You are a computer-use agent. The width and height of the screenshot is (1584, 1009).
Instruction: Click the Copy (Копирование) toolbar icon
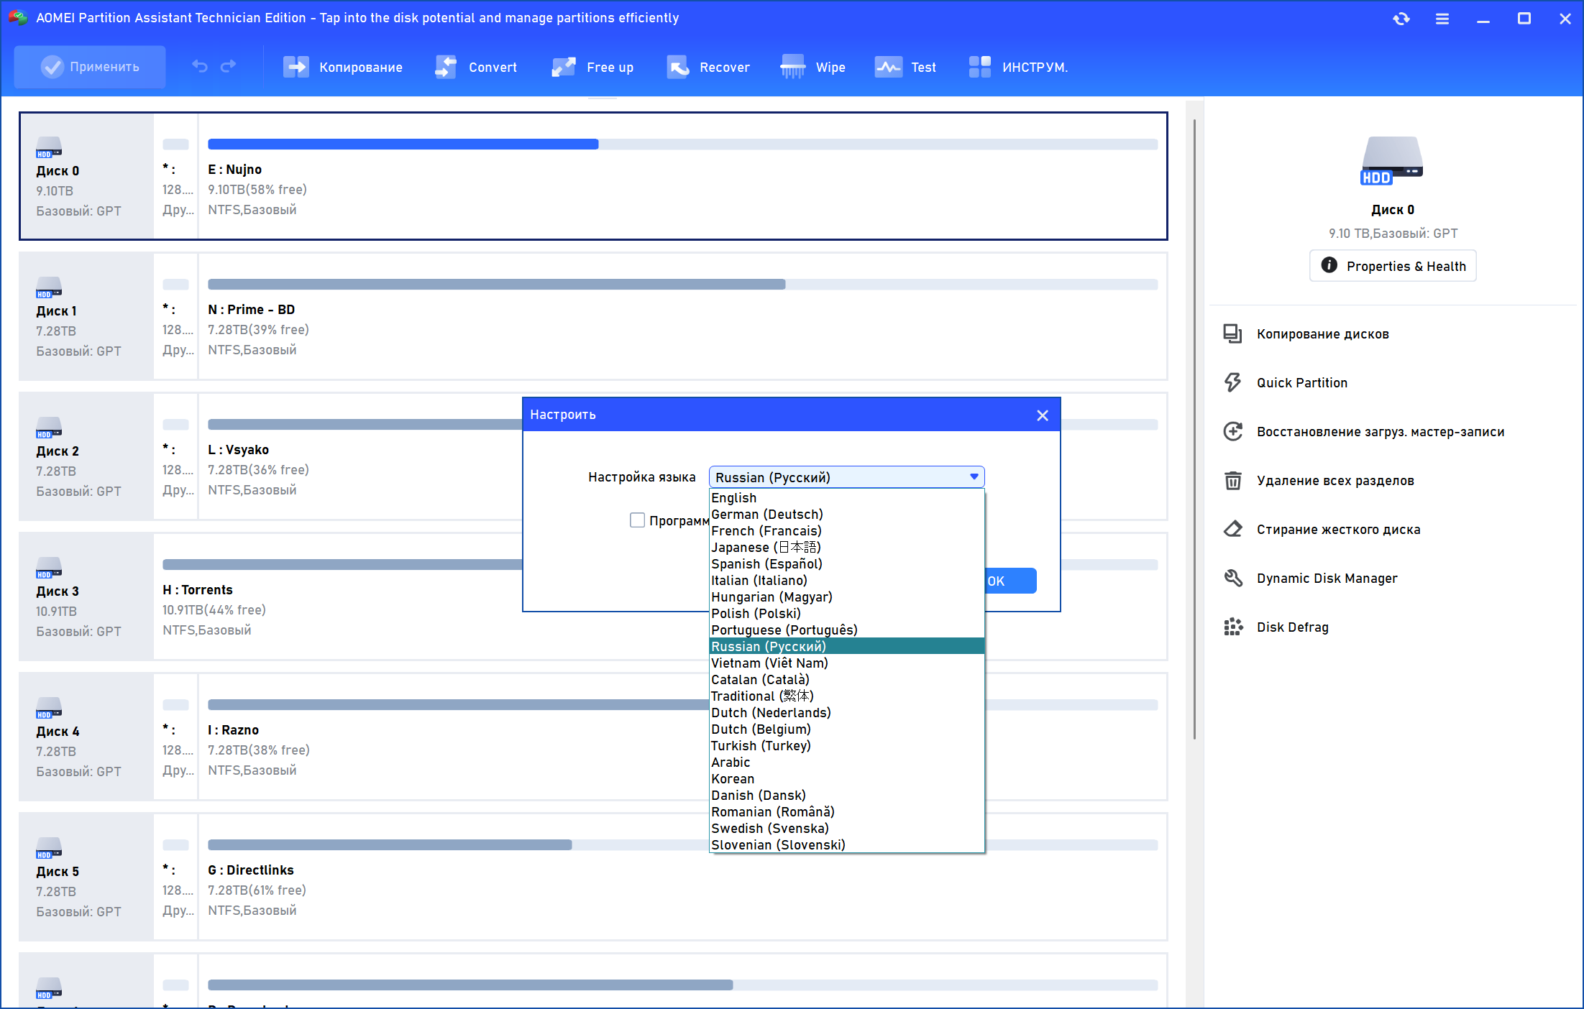tap(296, 67)
